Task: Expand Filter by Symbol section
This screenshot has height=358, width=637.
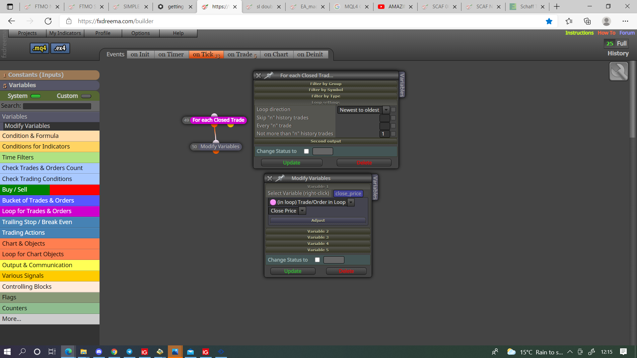Action: pyautogui.click(x=326, y=90)
